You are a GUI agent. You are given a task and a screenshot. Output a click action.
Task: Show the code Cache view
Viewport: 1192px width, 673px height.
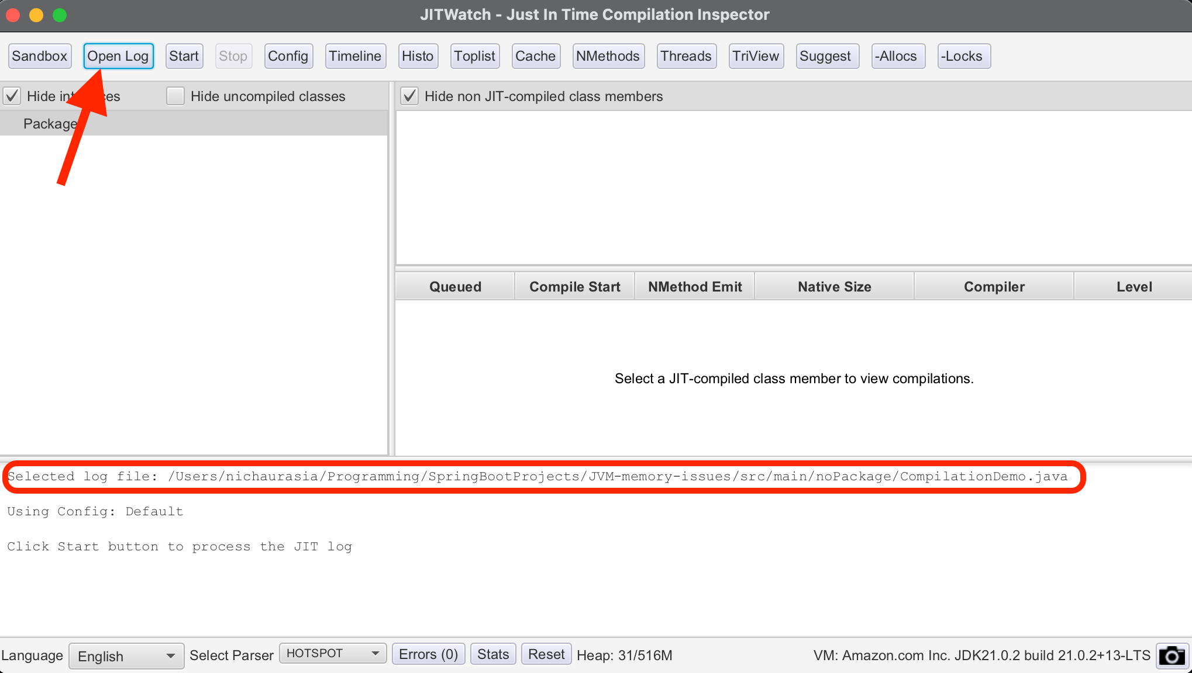536,56
